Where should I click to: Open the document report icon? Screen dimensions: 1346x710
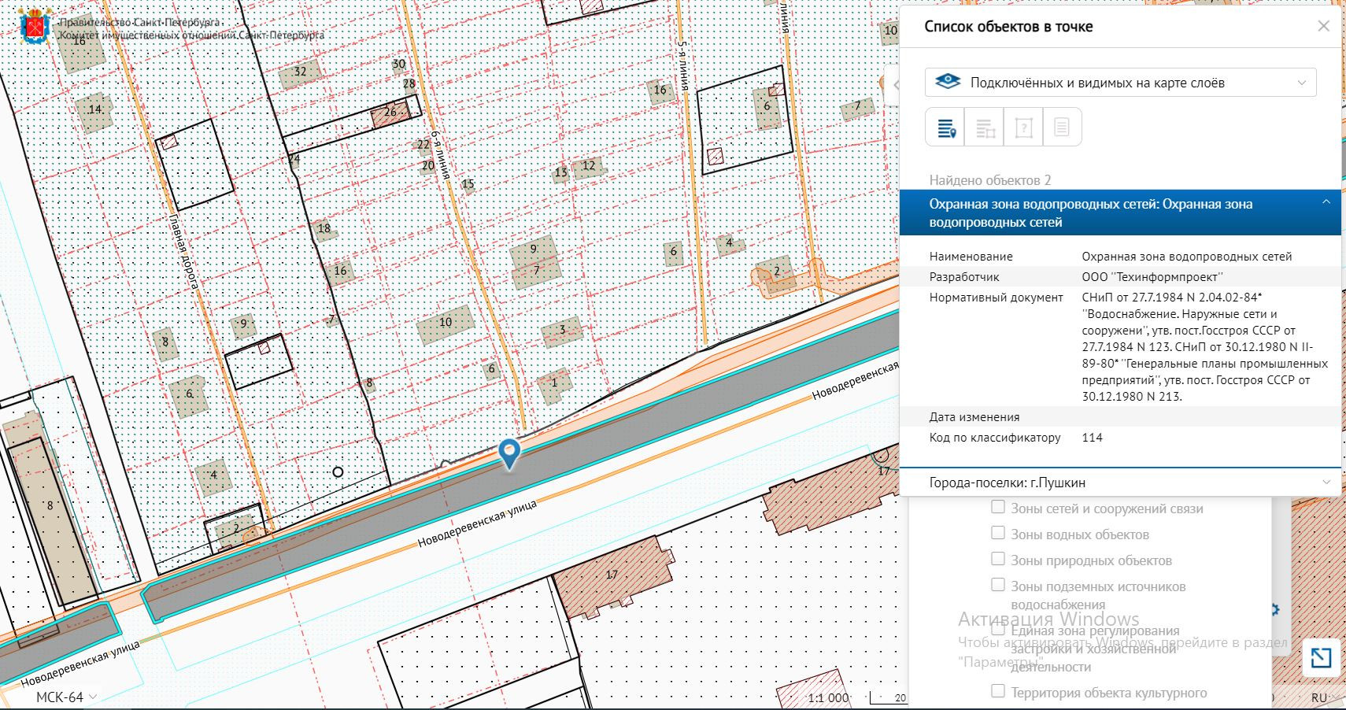click(x=1062, y=128)
